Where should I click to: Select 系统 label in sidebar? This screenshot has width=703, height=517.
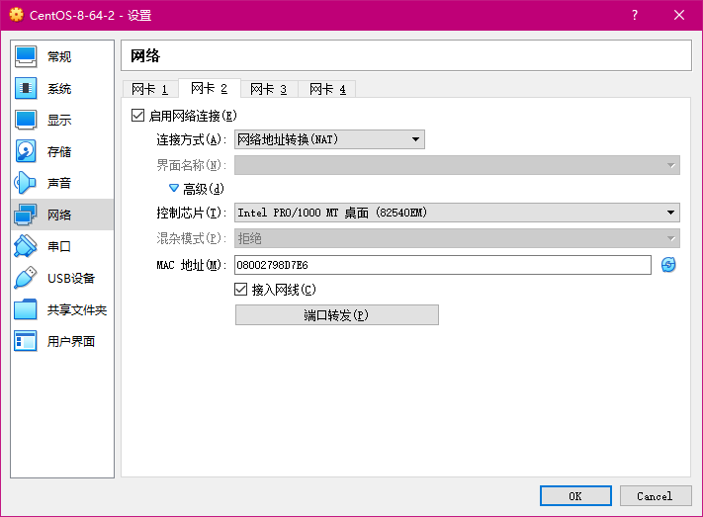coord(59,88)
